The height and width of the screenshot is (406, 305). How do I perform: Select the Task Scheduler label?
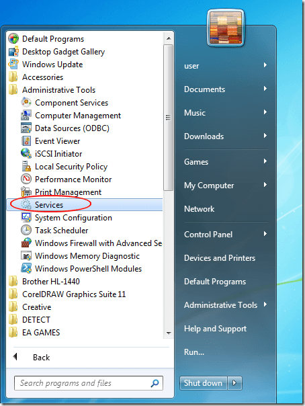(62, 231)
